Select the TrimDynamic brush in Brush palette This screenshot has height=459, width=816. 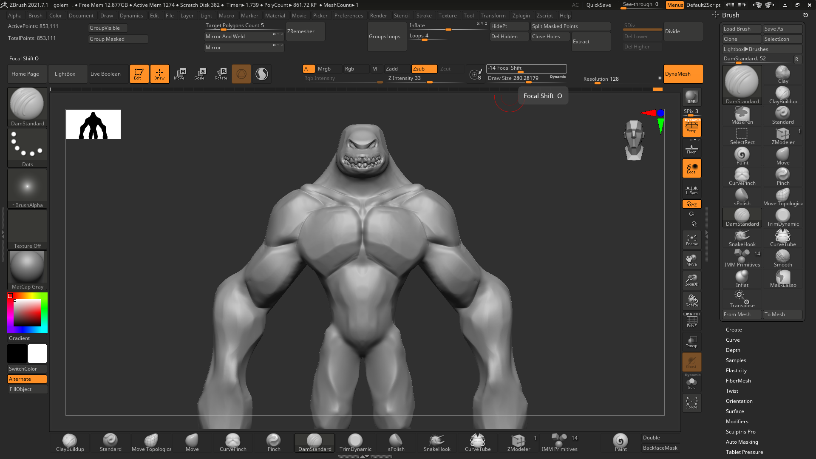point(782,218)
